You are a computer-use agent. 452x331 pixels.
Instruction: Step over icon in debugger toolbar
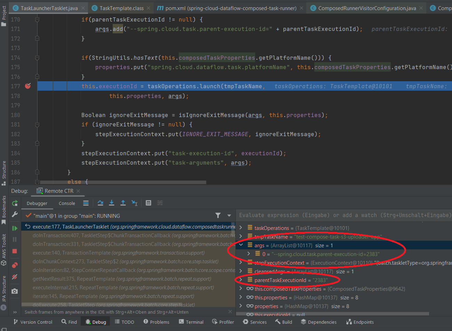(x=100, y=203)
